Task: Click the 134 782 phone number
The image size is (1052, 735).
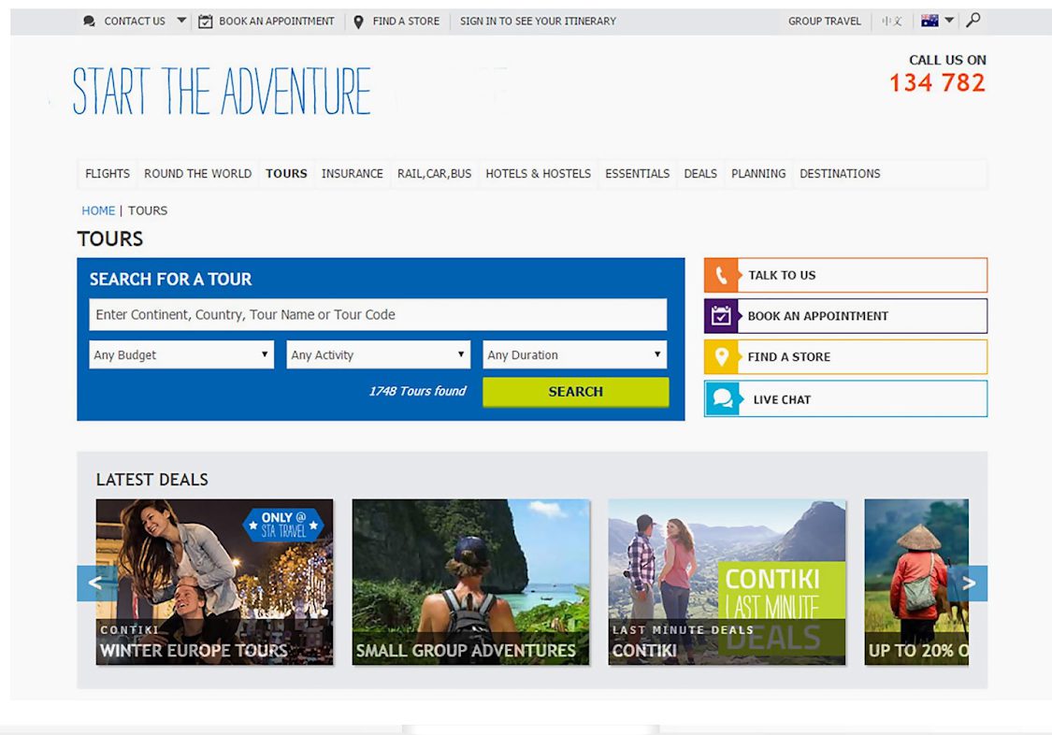Action: [x=937, y=83]
